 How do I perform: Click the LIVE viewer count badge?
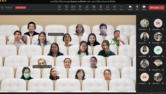click(20, 8)
